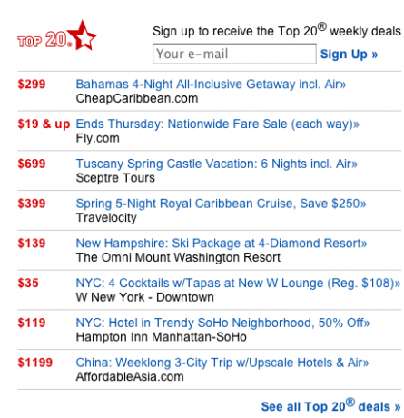Click the CheapCaribbean.com provider name
404x418 pixels.
[137, 98]
